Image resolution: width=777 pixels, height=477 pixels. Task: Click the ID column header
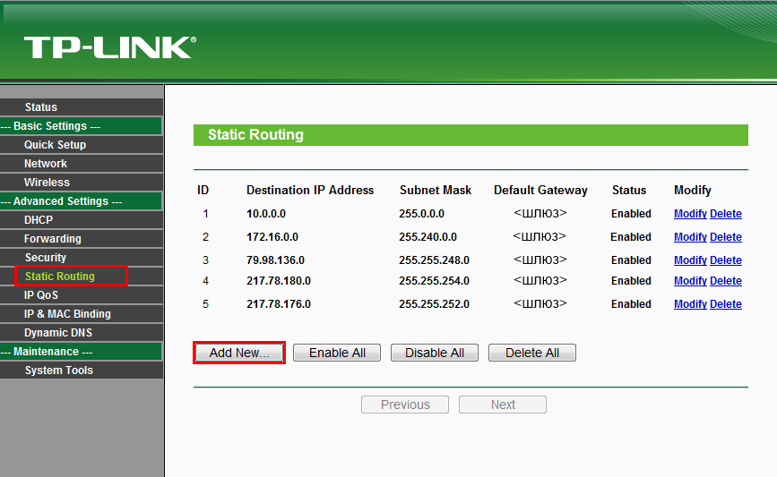point(203,190)
